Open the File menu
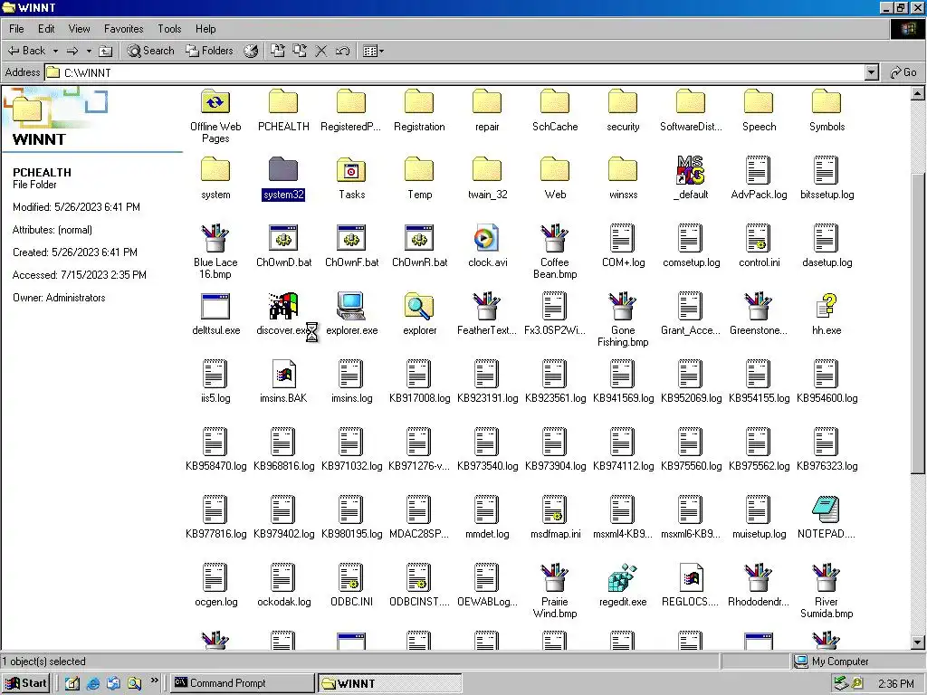Screen dimensions: 927x695 pos(16,28)
